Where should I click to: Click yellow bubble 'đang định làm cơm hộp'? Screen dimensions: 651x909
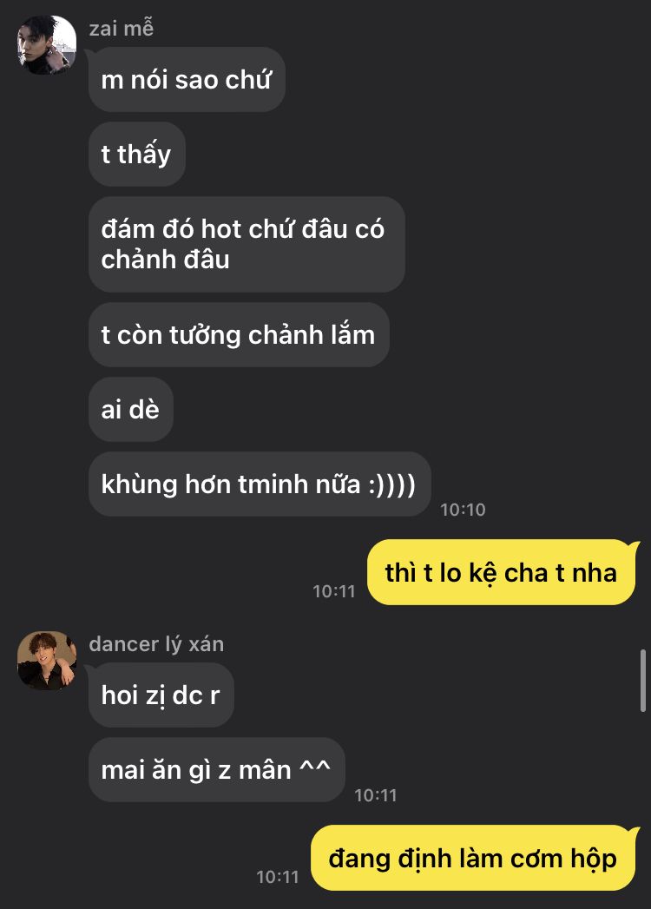474,858
